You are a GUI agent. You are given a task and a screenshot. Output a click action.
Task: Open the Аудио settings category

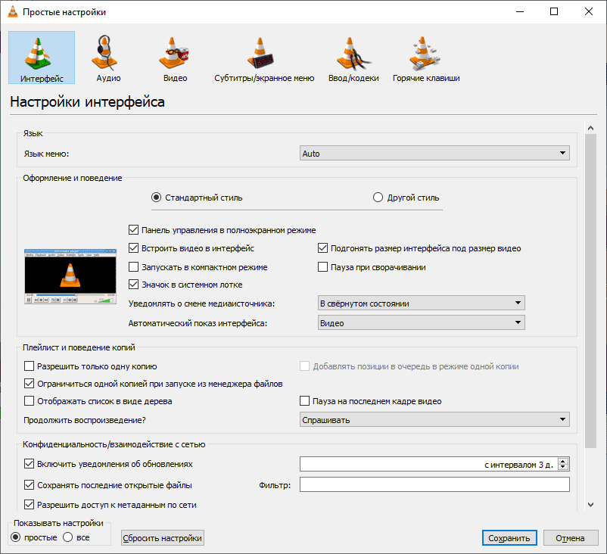(108, 58)
